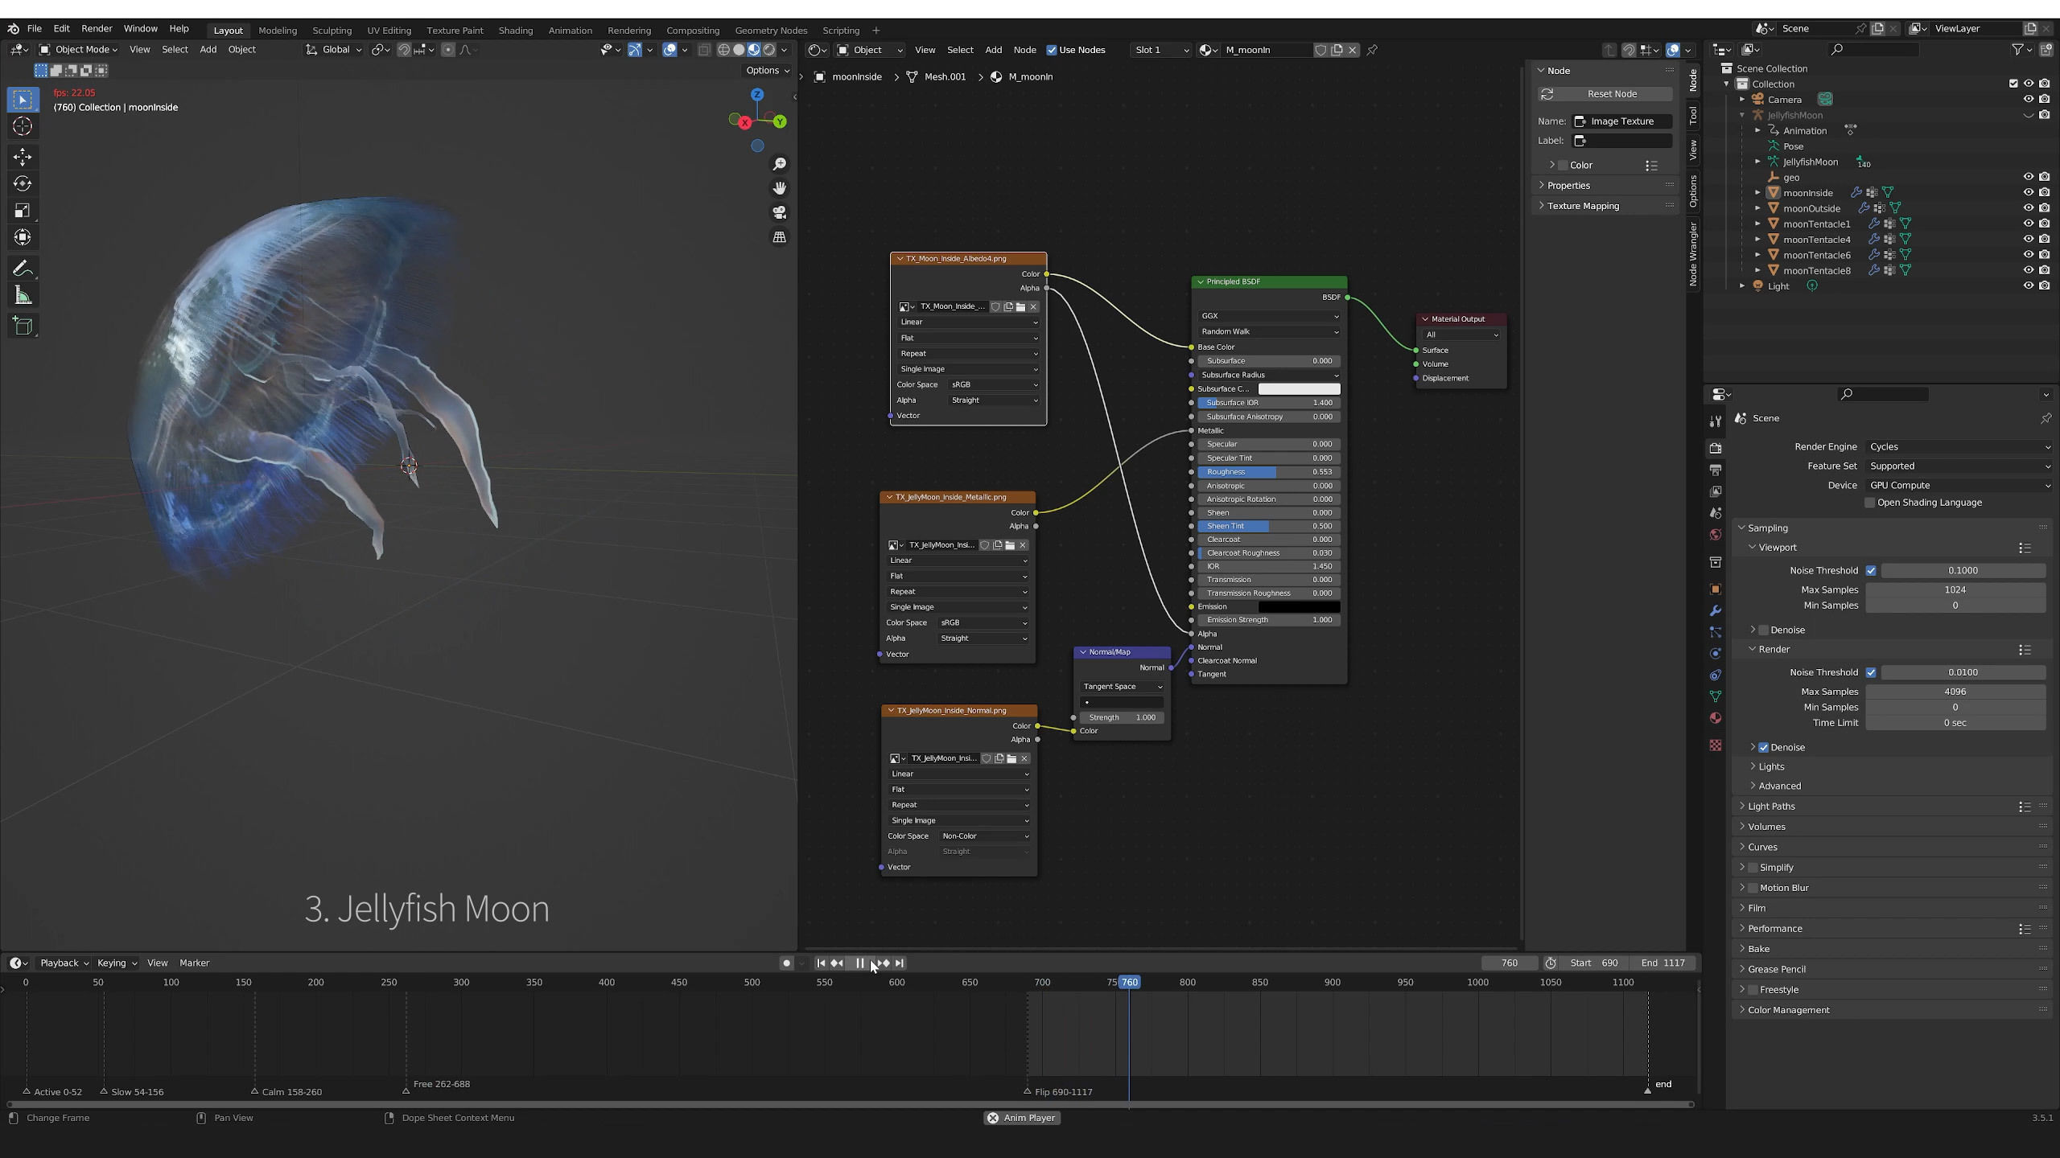Enable Open Shading Language checkbox
Screen dimensions: 2060x1158
coord(1870,503)
